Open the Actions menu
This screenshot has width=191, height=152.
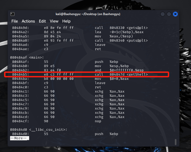(x=28, y=21)
